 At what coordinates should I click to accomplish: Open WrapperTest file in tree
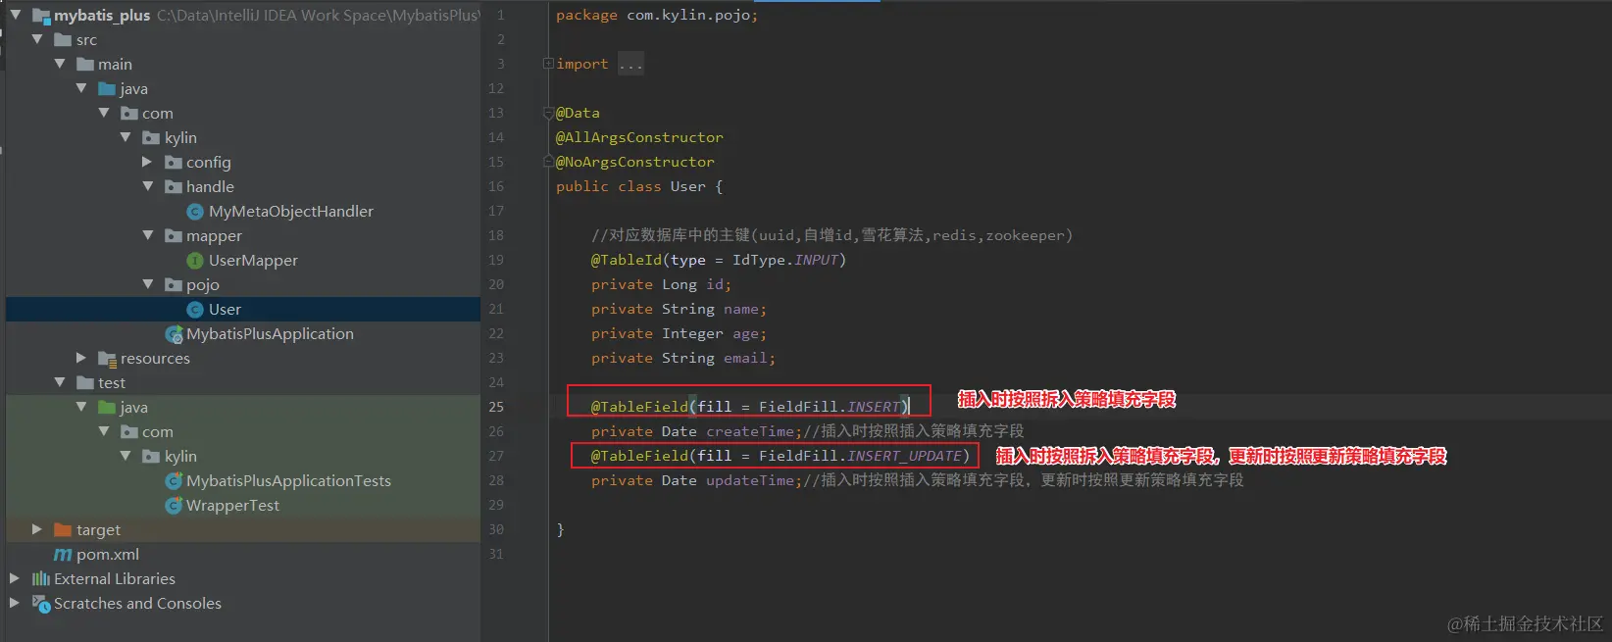point(232,505)
